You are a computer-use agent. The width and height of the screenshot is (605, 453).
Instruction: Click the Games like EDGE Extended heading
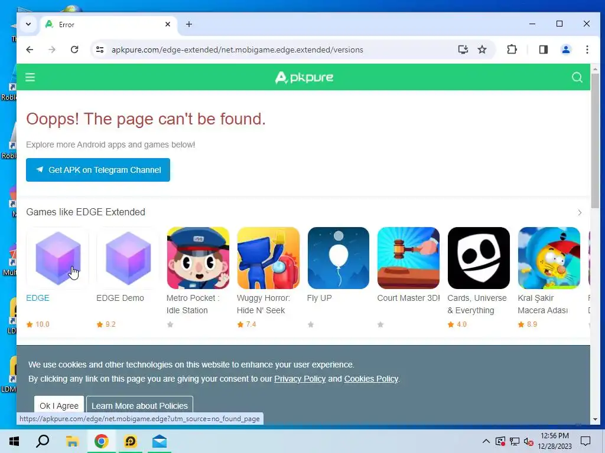click(x=86, y=212)
